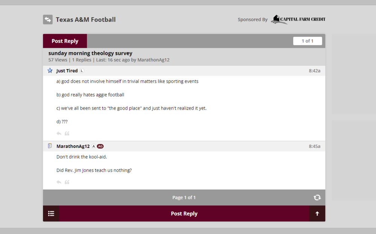
Task: Quote Just Tired's post
Action: click(x=67, y=133)
